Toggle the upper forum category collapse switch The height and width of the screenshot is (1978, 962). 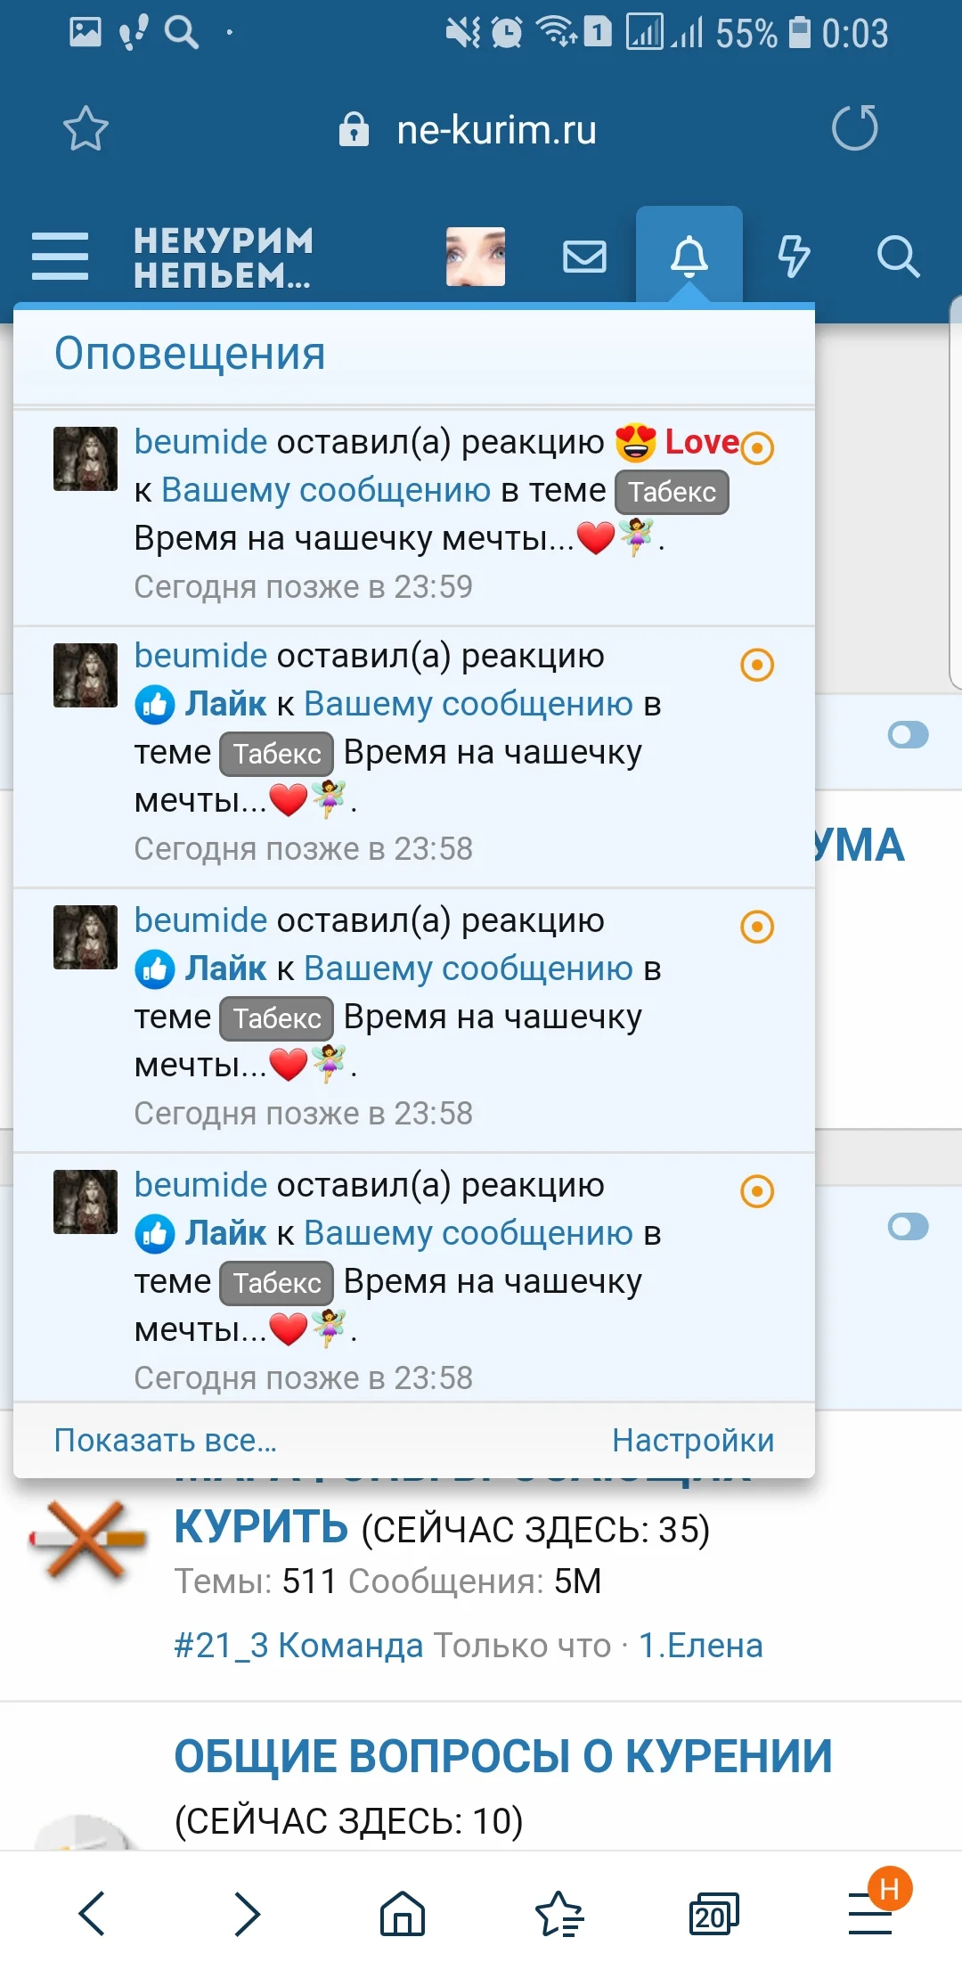tap(908, 735)
